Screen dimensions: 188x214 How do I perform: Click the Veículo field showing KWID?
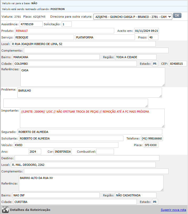tap(66, 145)
